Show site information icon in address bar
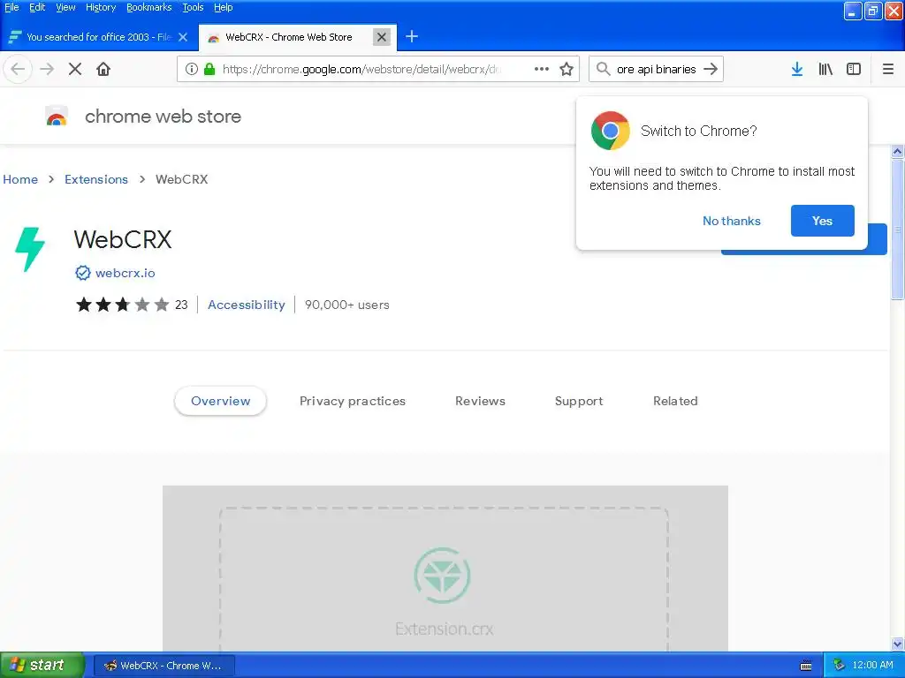This screenshot has height=678, width=905. [192, 69]
